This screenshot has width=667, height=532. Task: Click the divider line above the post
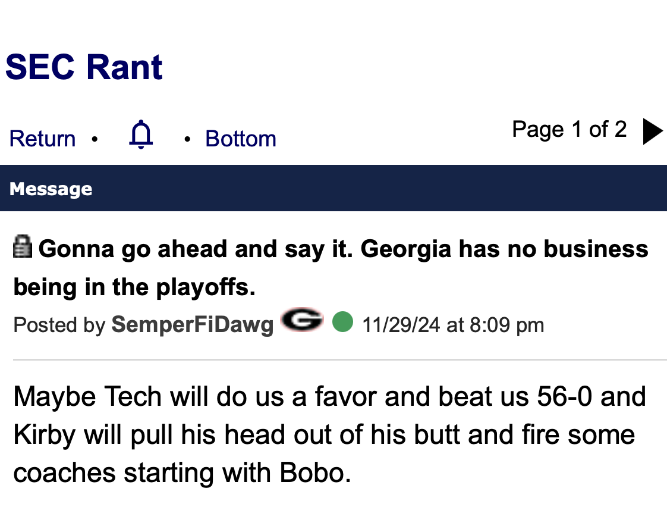pos(340,360)
